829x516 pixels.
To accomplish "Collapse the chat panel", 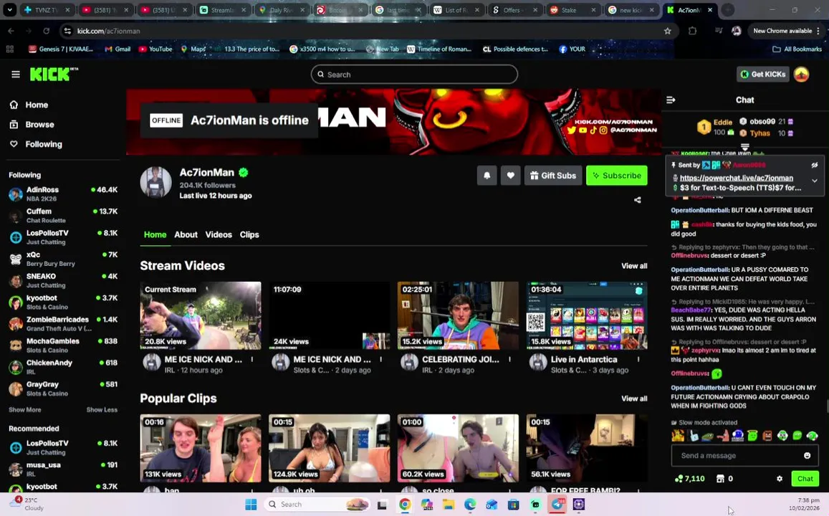I will (671, 100).
